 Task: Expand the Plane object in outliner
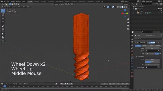[x=136, y=13]
